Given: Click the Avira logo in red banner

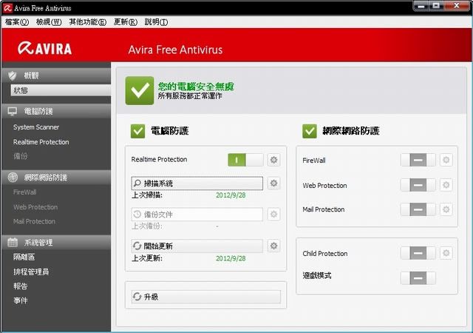Looking at the screenshot, I should [46, 50].
